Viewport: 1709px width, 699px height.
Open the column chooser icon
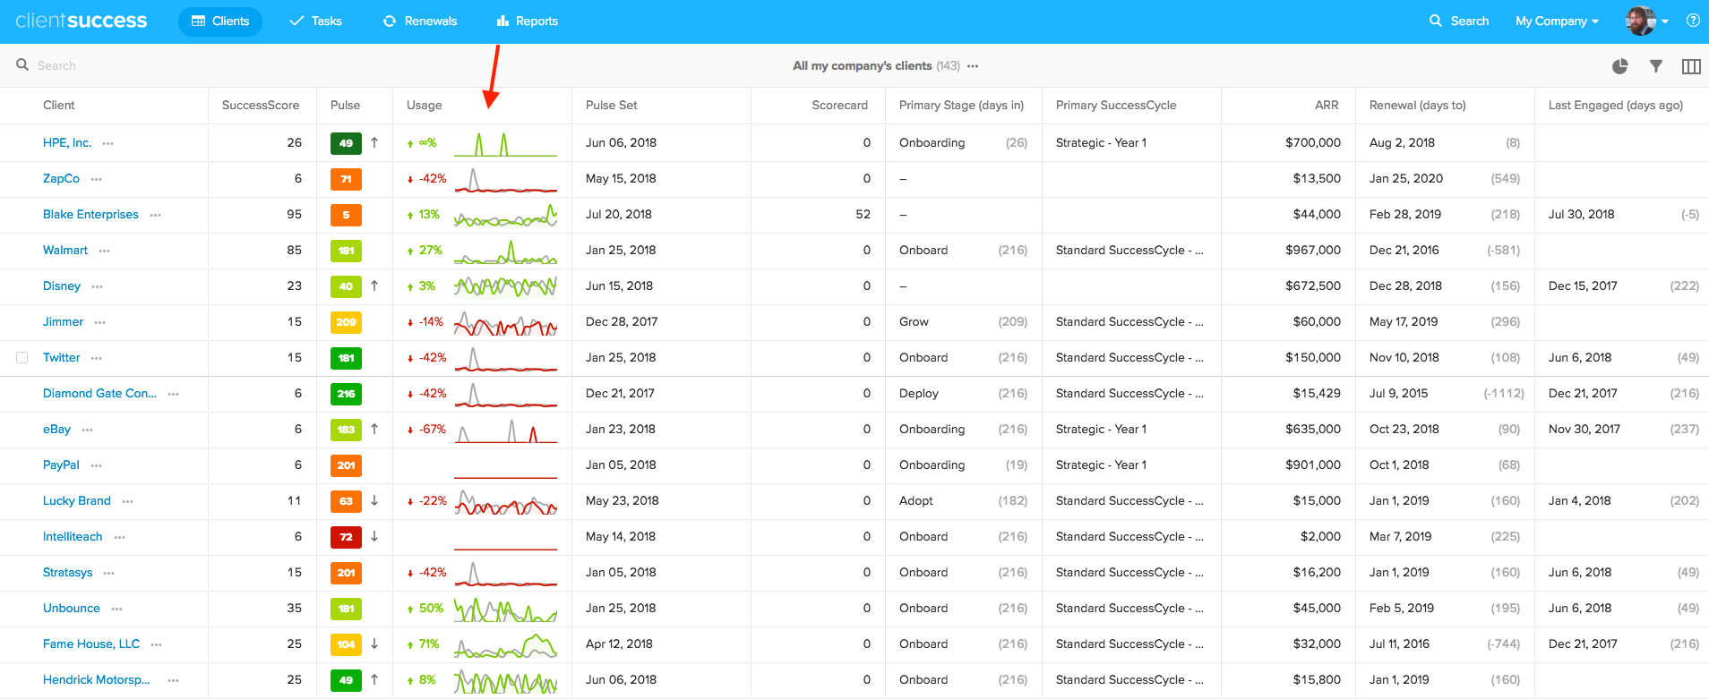tap(1691, 66)
